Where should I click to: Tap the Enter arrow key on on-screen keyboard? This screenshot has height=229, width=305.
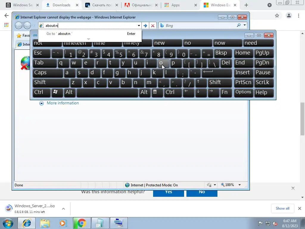(217, 73)
